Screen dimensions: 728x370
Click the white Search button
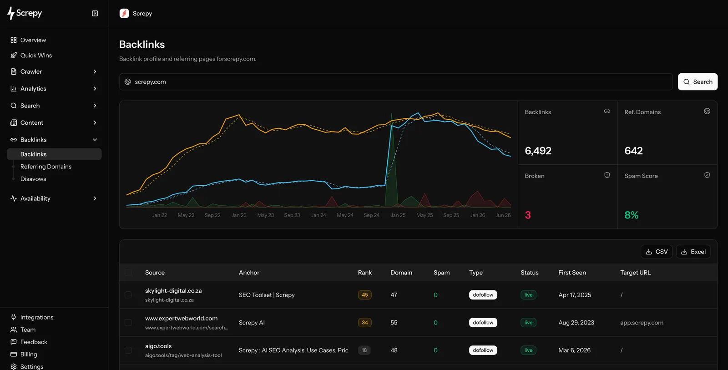coord(698,82)
